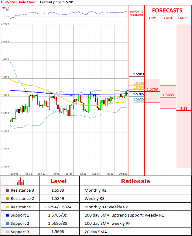Select the 1 MONTH forecast column header
The width and height of the screenshot is (192, 236).
[x=184, y=18]
